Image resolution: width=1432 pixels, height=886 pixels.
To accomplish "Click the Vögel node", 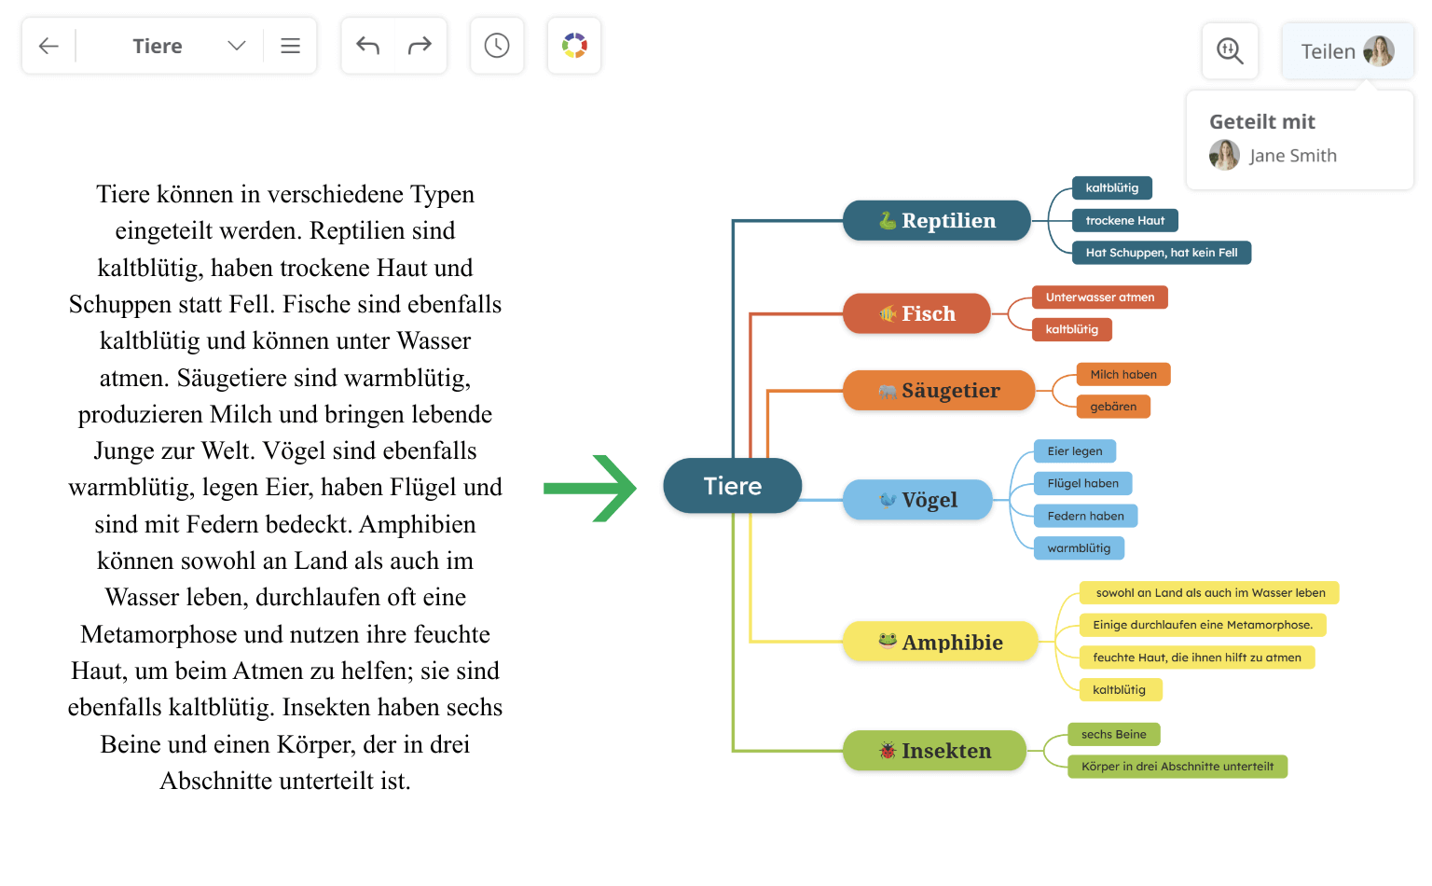I will pos(917,500).
